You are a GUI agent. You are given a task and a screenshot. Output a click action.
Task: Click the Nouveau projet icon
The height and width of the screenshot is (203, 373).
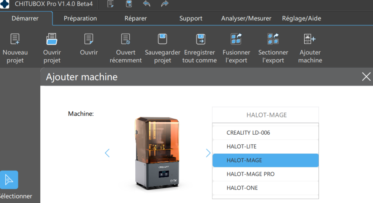(15, 39)
